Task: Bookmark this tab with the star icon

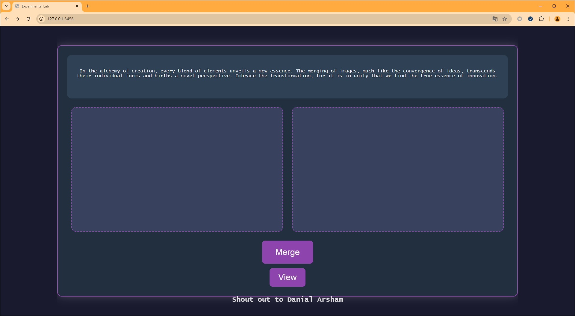Action: (x=505, y=19)
